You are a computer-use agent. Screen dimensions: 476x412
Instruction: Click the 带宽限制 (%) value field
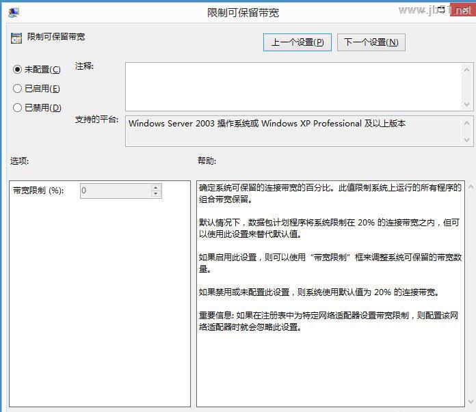point(116,191)
